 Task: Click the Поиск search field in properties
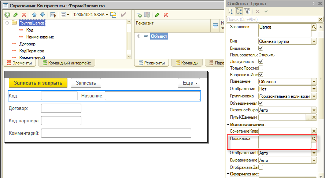272,19
